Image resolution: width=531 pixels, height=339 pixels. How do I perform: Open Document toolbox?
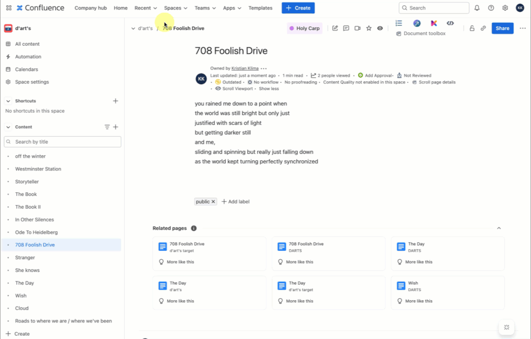click(x=421, y=33)
